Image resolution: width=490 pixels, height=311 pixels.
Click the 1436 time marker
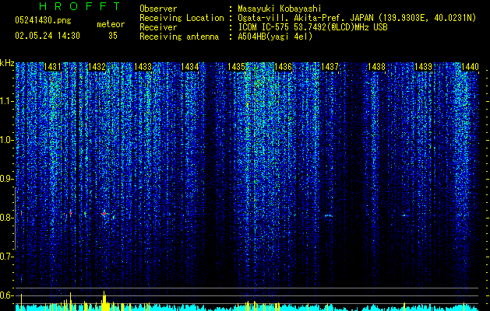[x=283, y=67]
